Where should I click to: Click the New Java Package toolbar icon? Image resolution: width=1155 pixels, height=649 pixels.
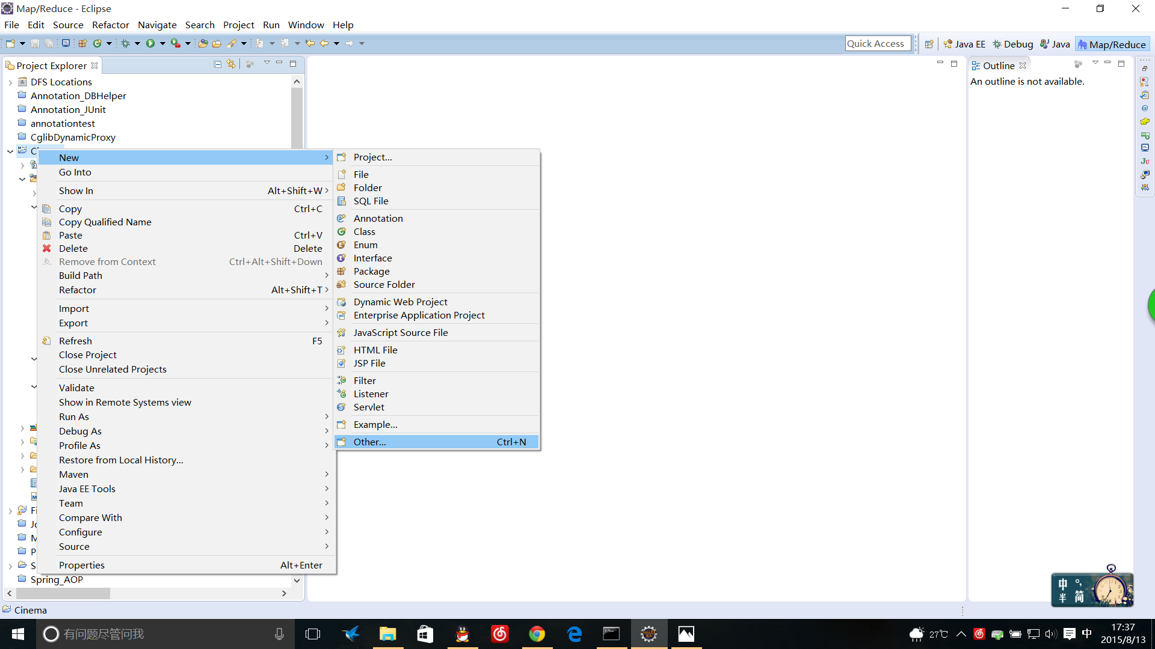click(x=82, y=43)
